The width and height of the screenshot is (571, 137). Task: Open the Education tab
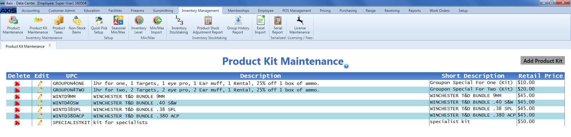(92, 11)
